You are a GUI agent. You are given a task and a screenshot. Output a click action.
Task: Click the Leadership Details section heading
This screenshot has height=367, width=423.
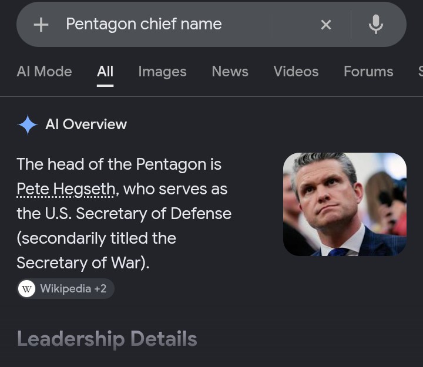(x=107, y=339)
